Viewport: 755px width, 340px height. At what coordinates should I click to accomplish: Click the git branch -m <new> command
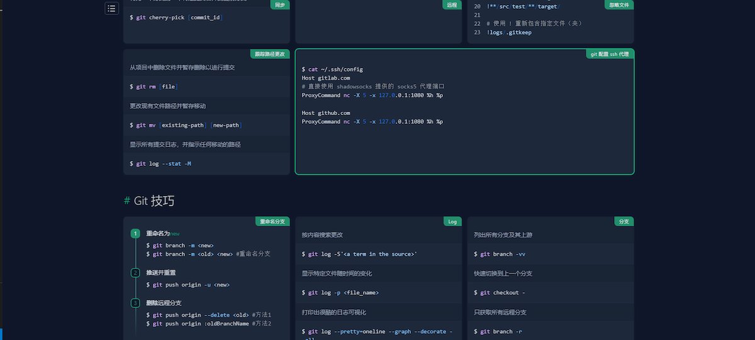pyautogui.click(x=179, y=246)
